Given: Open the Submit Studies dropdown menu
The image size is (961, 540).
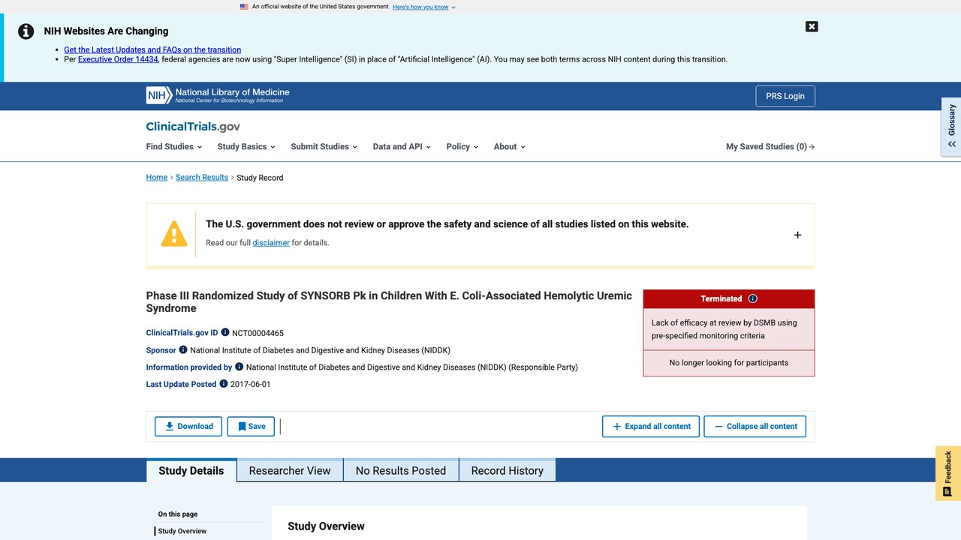Looking at the screenshot, I should [324, 147].
